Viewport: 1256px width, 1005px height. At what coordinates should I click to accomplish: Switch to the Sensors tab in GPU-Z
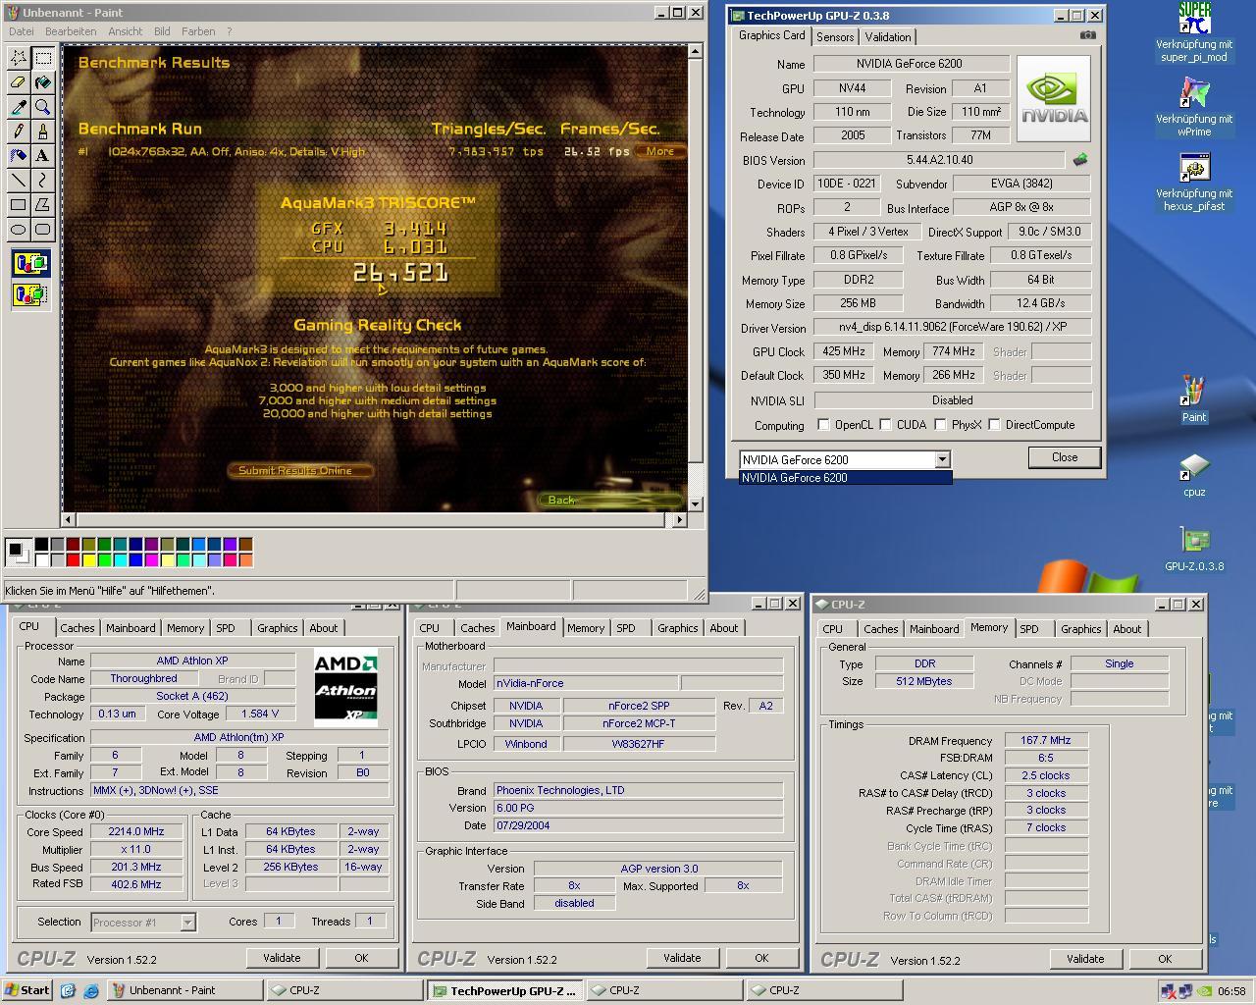pyautogui.click(x=835, y=37)
